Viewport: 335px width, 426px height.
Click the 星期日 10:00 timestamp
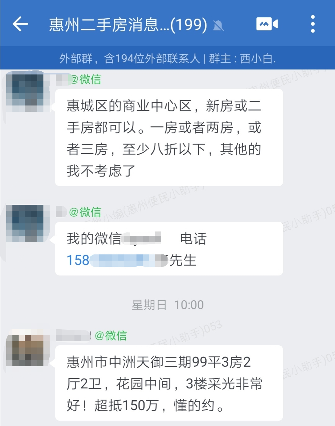coord(167,305)
